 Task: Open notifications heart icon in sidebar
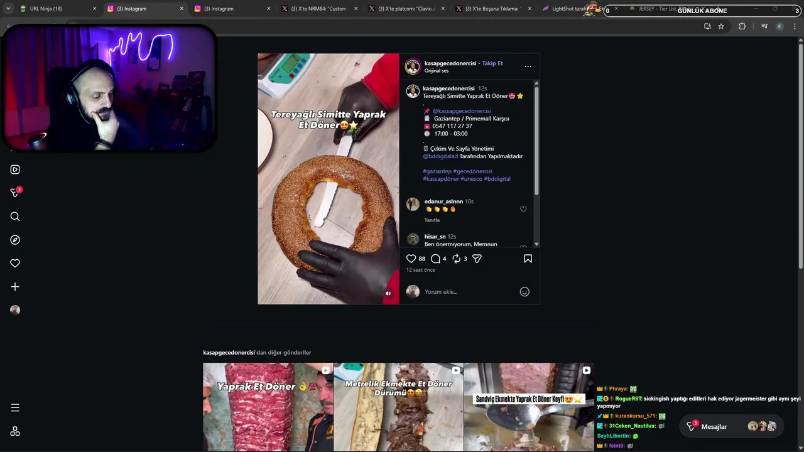(x=15, y=263)
